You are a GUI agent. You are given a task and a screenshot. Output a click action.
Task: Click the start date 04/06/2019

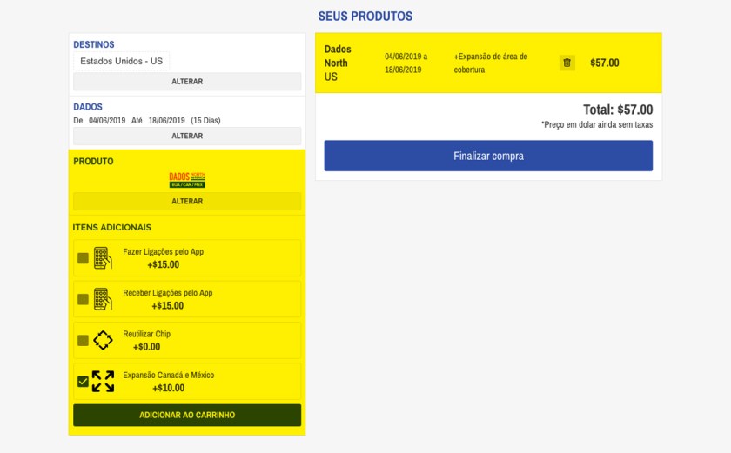point(107,121)
